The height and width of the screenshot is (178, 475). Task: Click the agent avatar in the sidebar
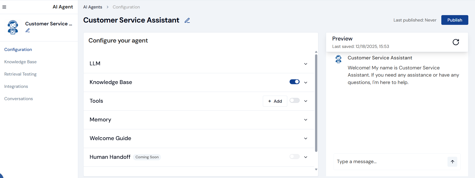tap(13, 27)
